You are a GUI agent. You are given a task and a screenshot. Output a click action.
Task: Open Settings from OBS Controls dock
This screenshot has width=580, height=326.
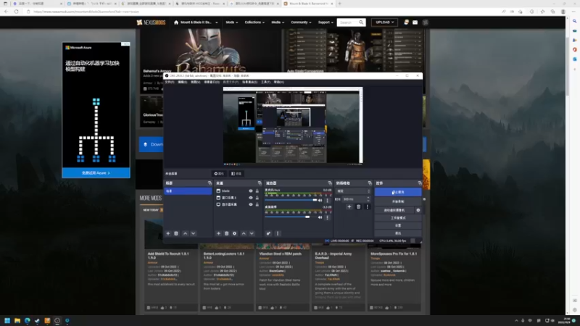[398, 225]
